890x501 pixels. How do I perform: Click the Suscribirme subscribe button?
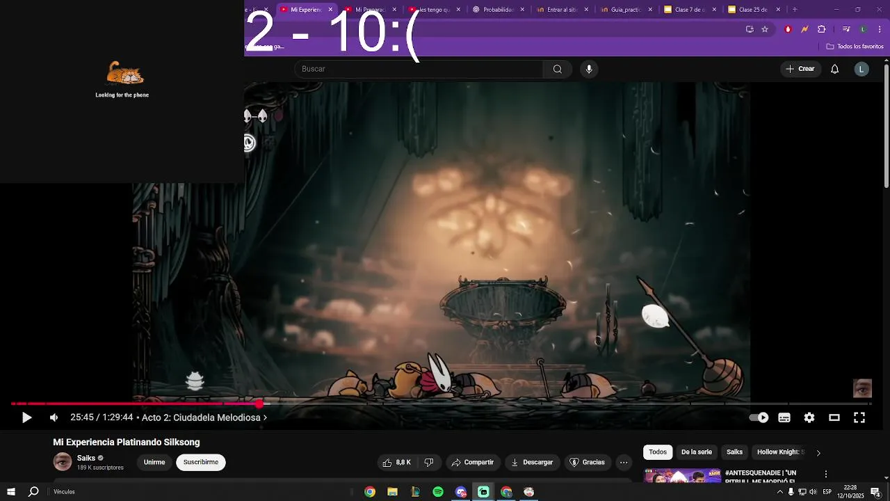pyautogui.click(x=201, y=462)
